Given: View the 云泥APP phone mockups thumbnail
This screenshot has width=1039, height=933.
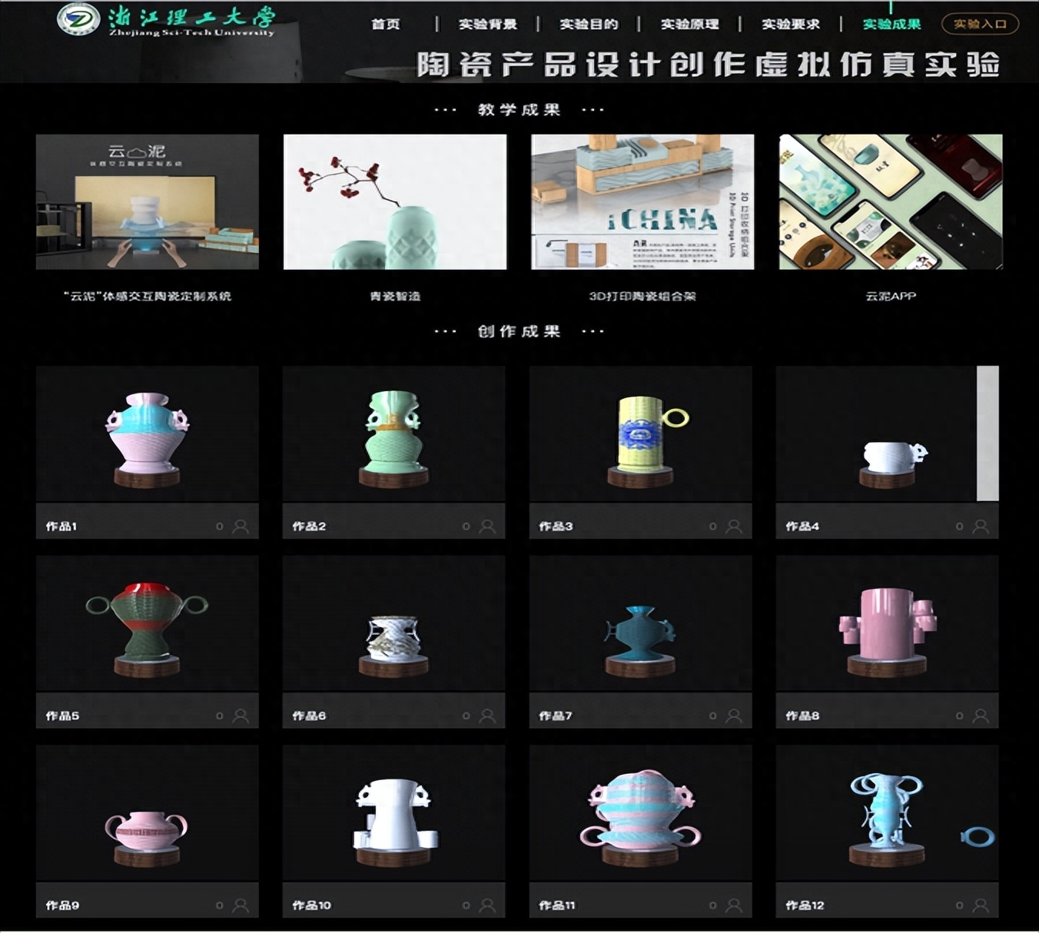Looking at the screenshot, I should click(891, 202).
